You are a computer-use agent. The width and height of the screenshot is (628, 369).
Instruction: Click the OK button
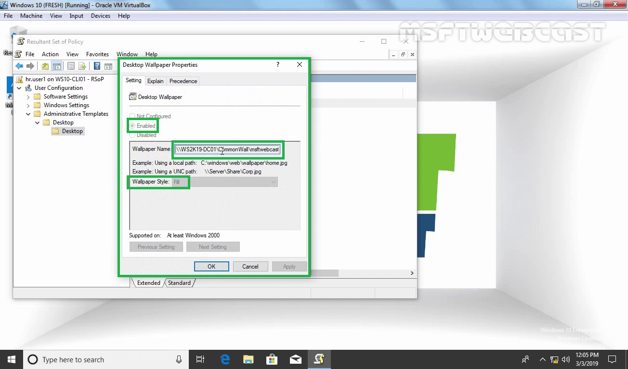[x=211, y=266]
